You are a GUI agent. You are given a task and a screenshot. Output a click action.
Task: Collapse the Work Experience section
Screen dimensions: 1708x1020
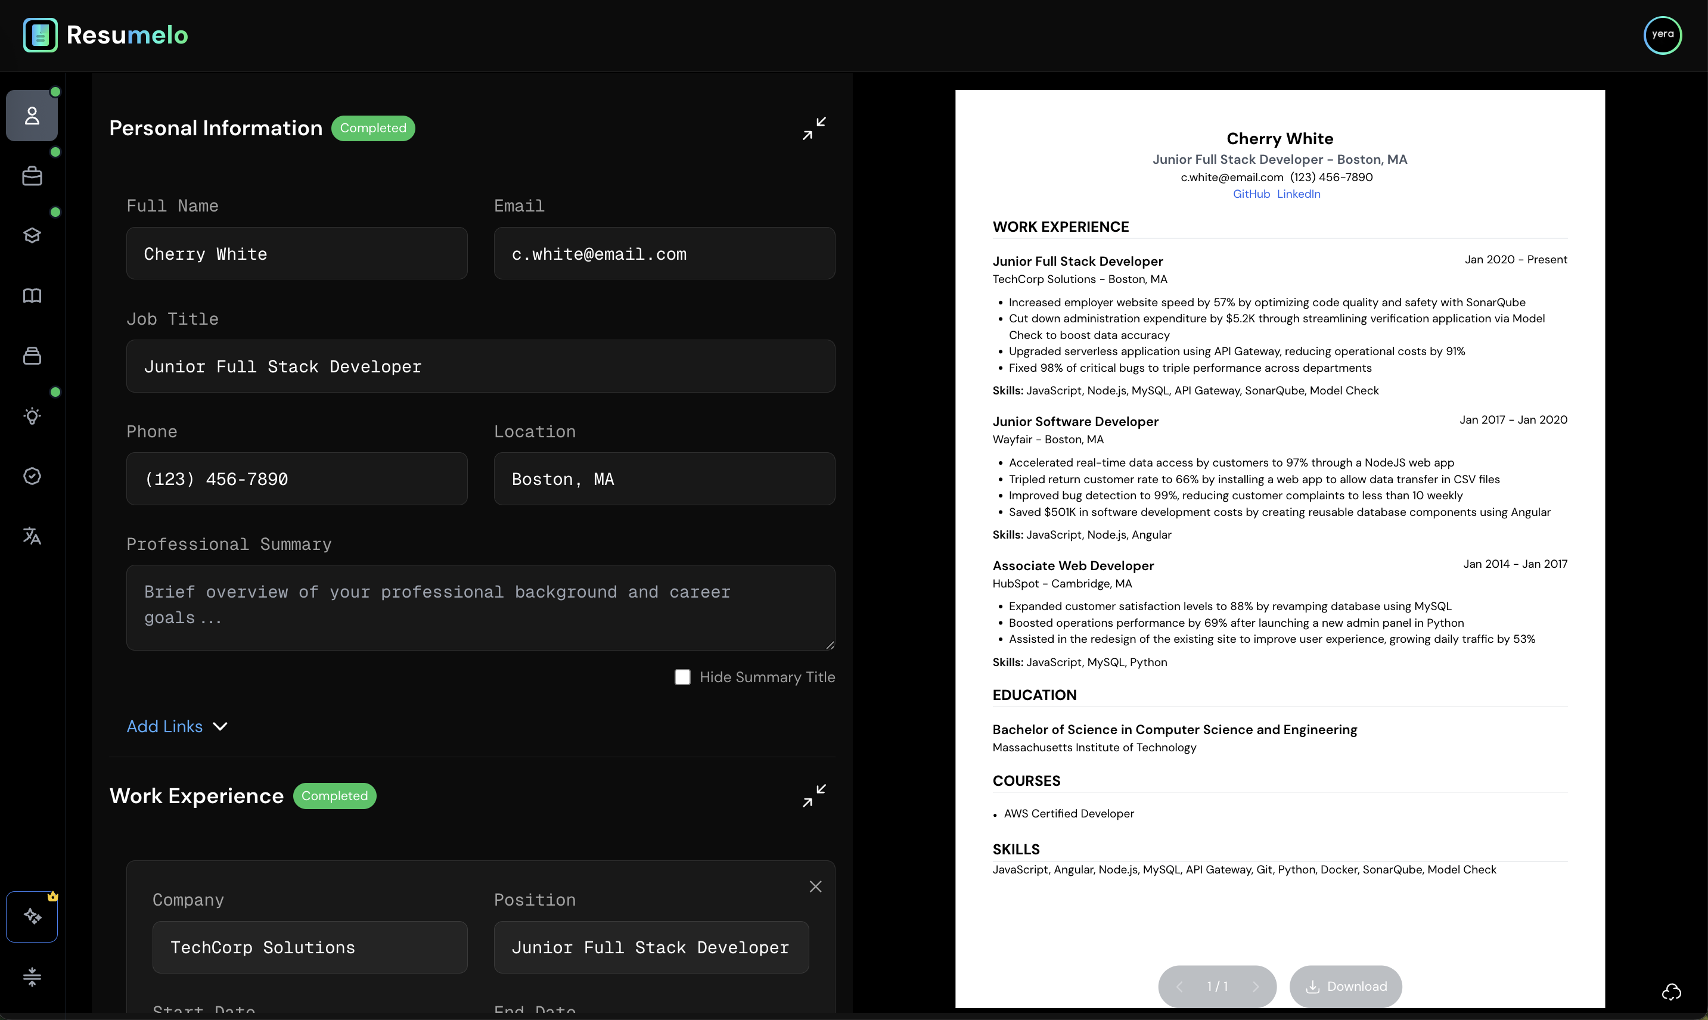[814, 796]
